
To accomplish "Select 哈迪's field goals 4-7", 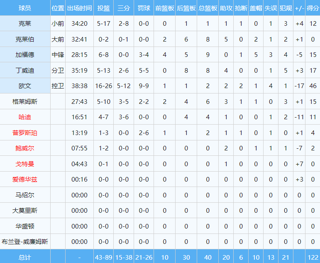I will coord(103,117).
